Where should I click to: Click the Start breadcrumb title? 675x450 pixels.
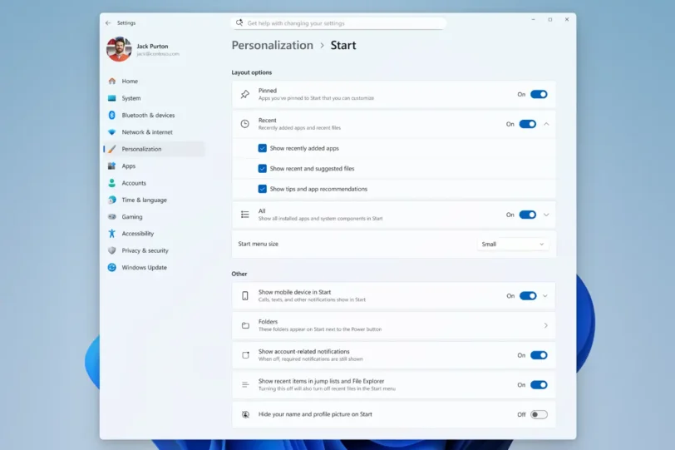click(x=343, y=45)
